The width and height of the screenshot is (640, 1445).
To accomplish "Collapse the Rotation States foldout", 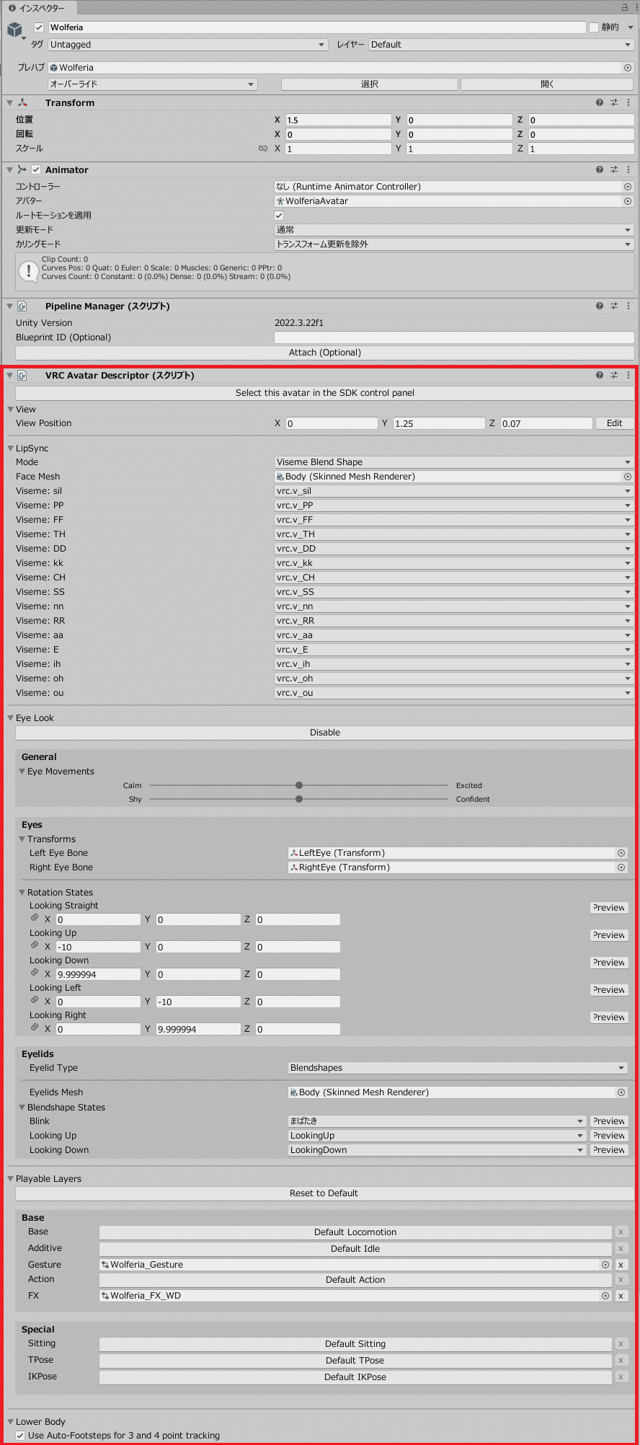I will 22,892.
